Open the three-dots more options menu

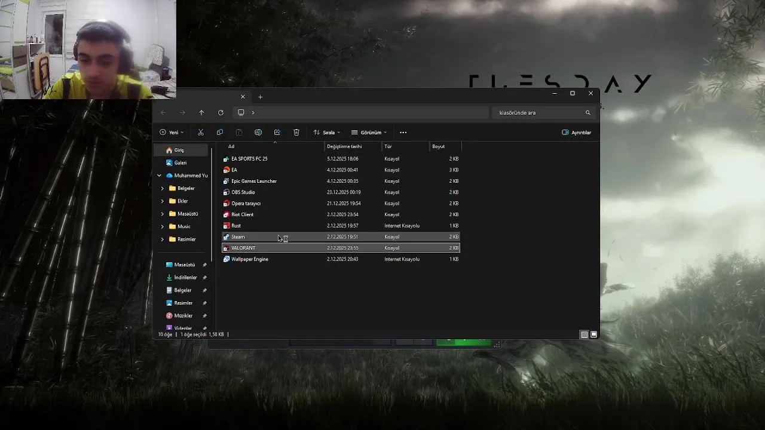point(403,133)
